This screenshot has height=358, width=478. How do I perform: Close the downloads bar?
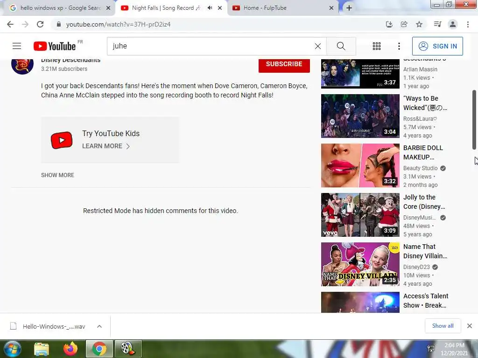click(470, 326)
